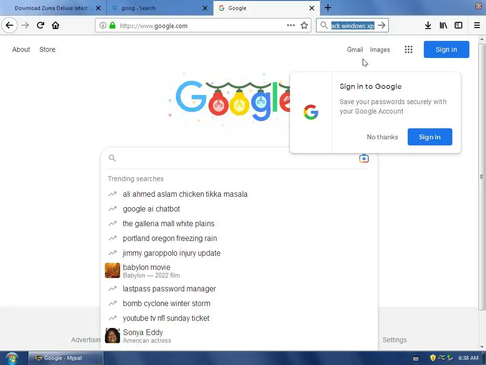The image size is (486, 365).
Task: Click the network connection tray icon
Action: [441, 358]
